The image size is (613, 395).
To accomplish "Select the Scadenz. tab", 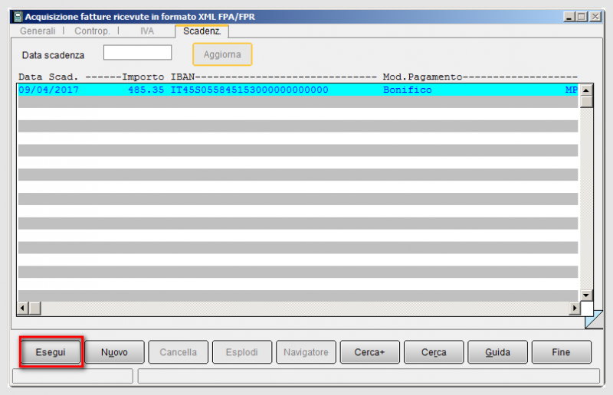I will [202, 31].
